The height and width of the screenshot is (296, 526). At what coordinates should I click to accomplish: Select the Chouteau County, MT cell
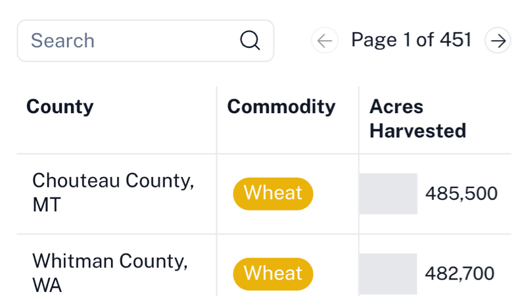pyautogui.click(x=113, y=193)
